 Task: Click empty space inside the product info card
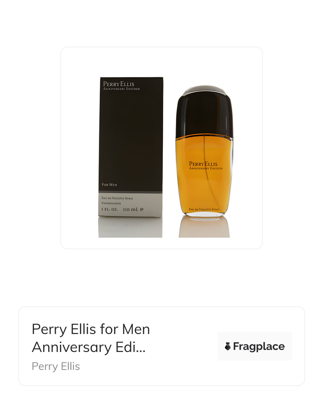pyautogui.click(x=183, y=371)
